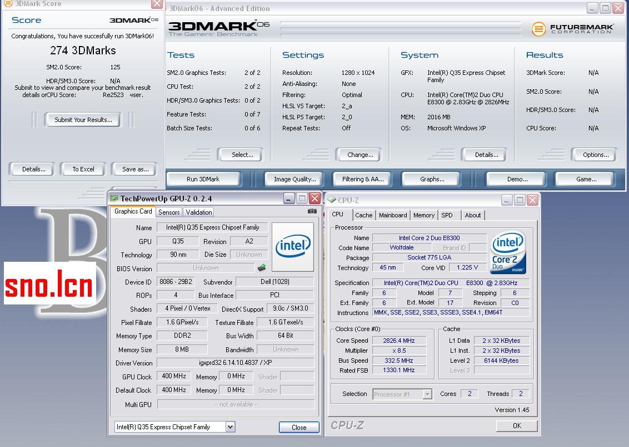Close the 3DMark Score window
629x447 pixels.
(x=157, y=4)
